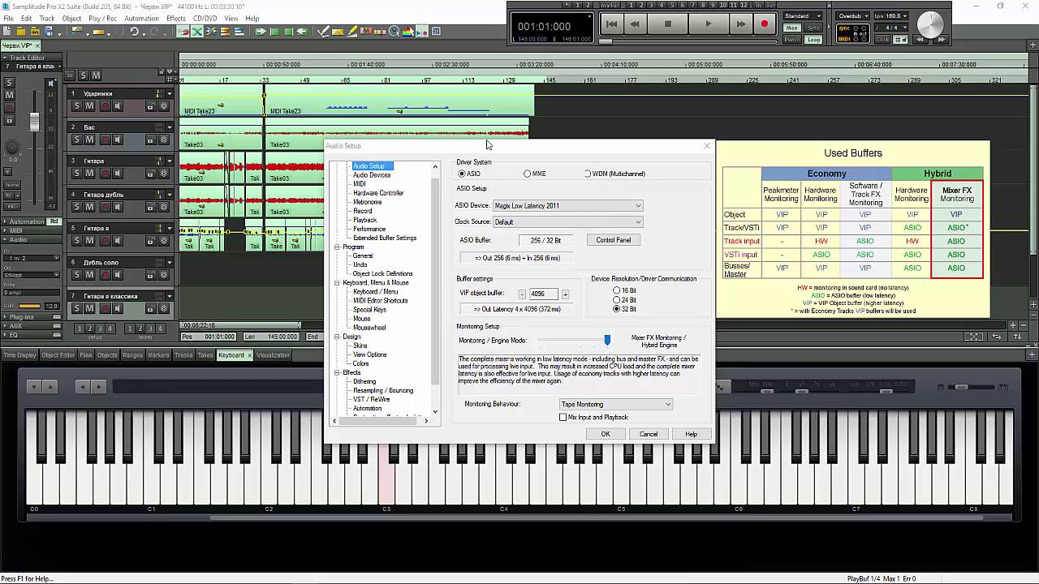
Task: Choose 16 Bit device resolution
Action: (617, 290)
